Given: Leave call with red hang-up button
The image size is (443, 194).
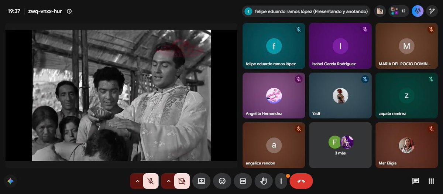Looking at the screenshot, I should [301, 181].
